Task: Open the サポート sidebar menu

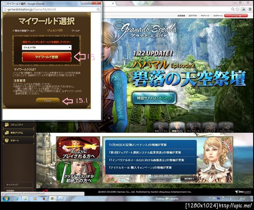Action: (x=18, y=140)
